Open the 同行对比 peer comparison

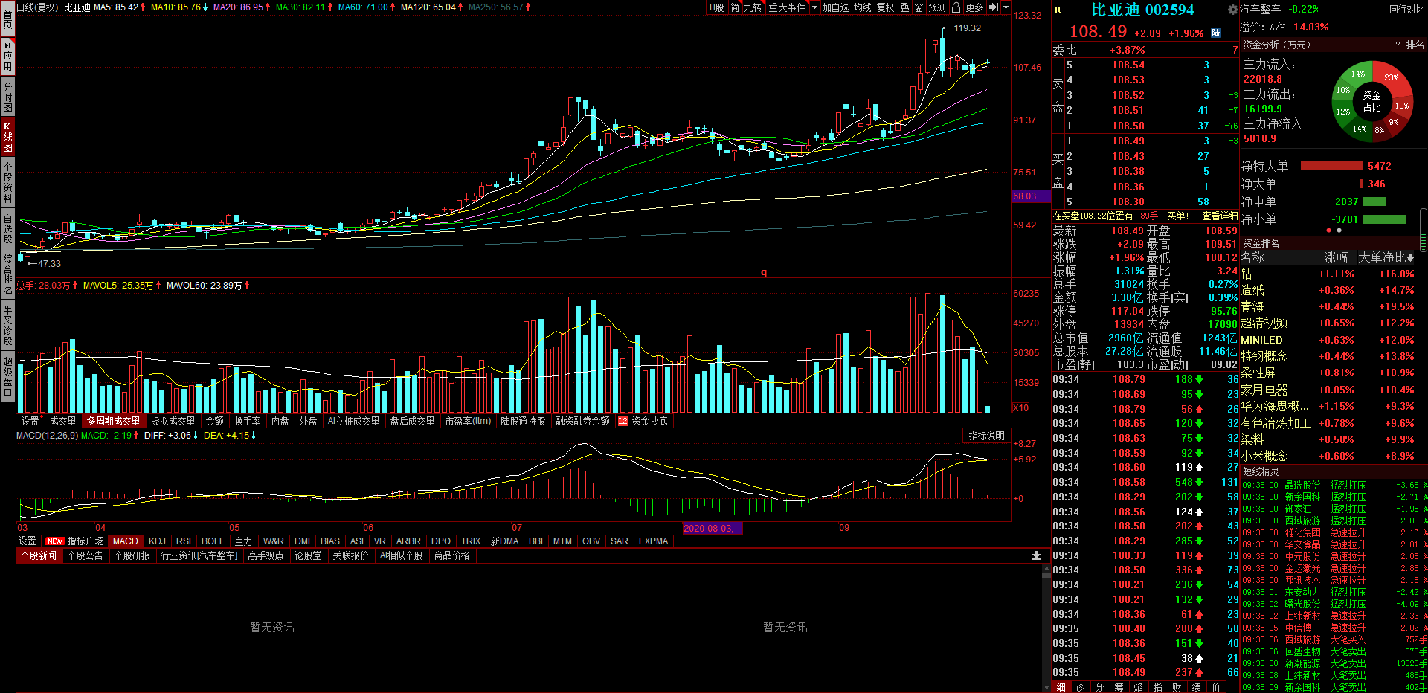pos(1406,10)
